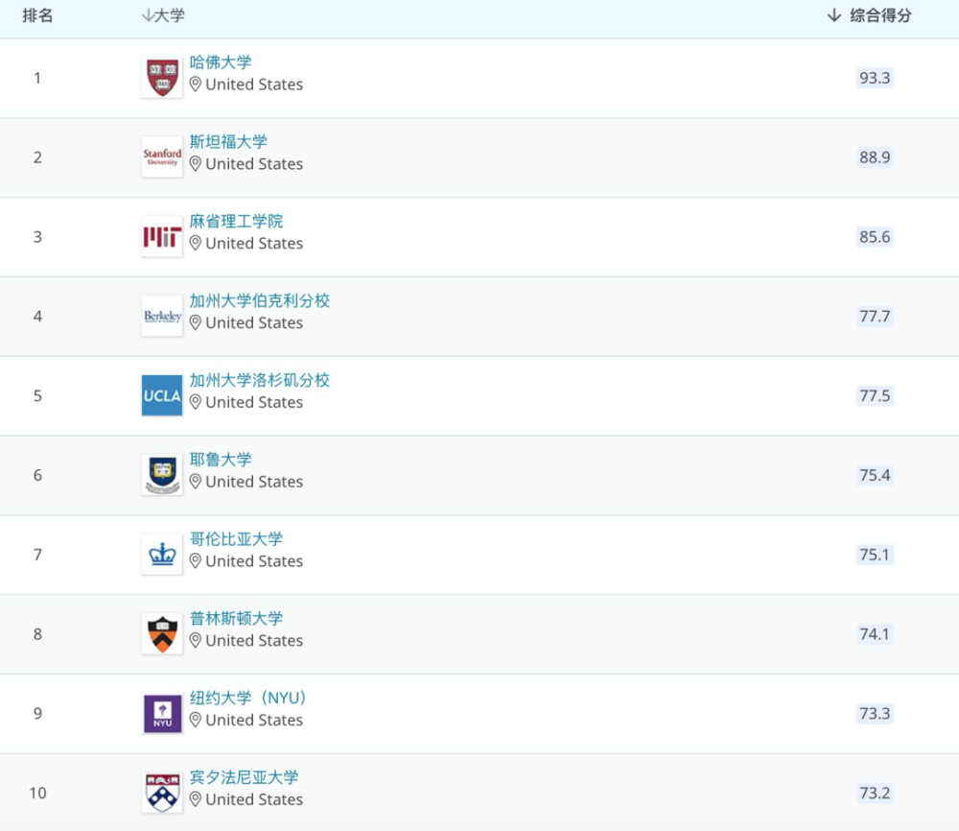Open the 宾夕法尼亚大学 link
959x831 pixels.
(x=244, y=777)
